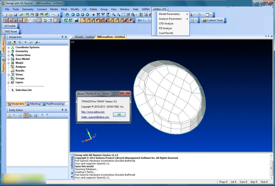Click the Charting side tab
Viewport: 275px width, 186px height.
point(3,65)
